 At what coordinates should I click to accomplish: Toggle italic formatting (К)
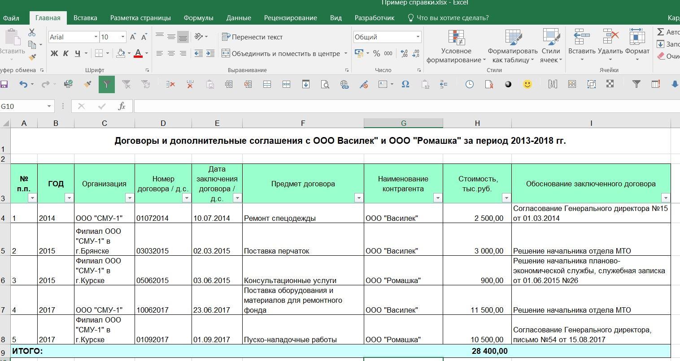tap(65, 53)
